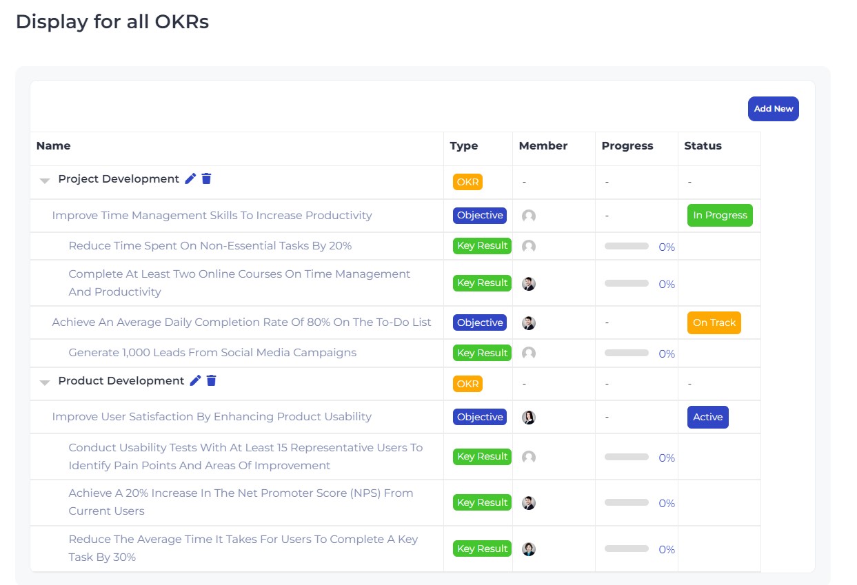Click the Active status badge
The image size is (857, 585).
707,416
